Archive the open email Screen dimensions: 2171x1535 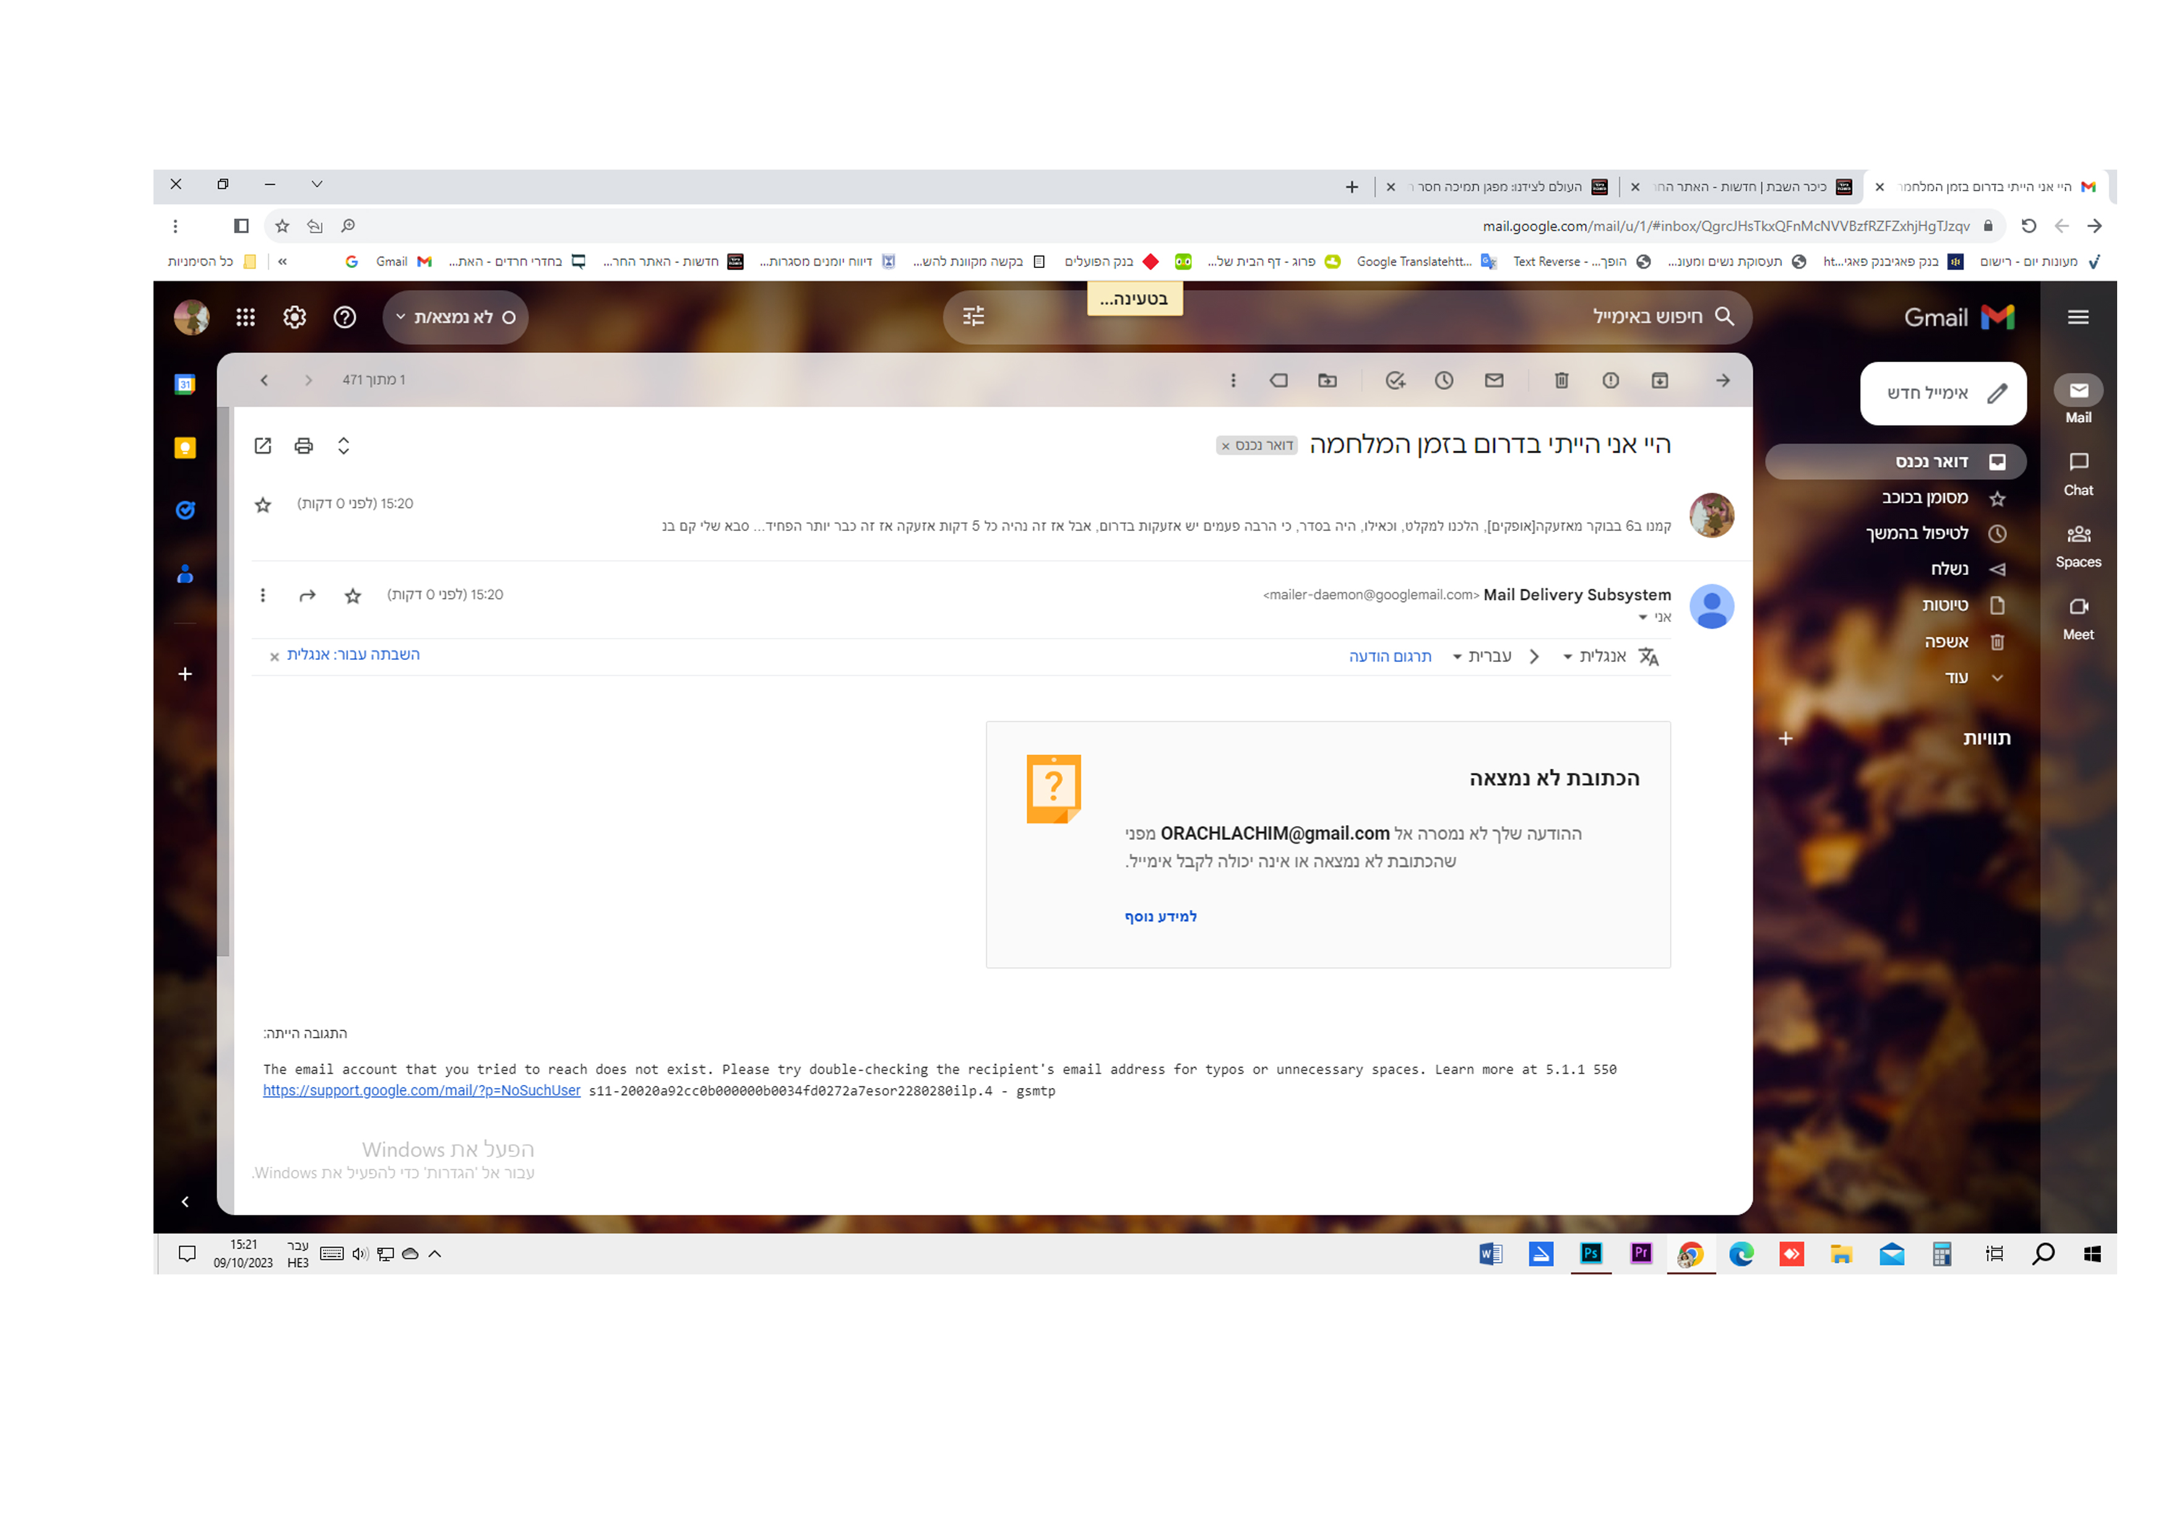1659,380
